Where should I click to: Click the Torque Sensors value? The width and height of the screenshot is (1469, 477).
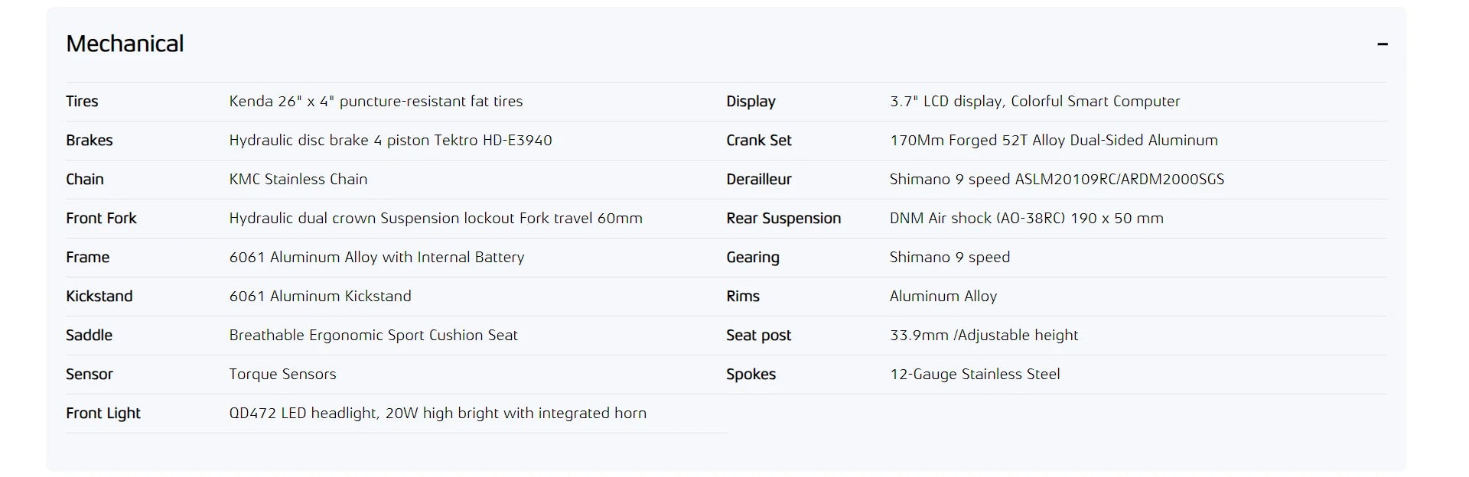pos(282,374)
